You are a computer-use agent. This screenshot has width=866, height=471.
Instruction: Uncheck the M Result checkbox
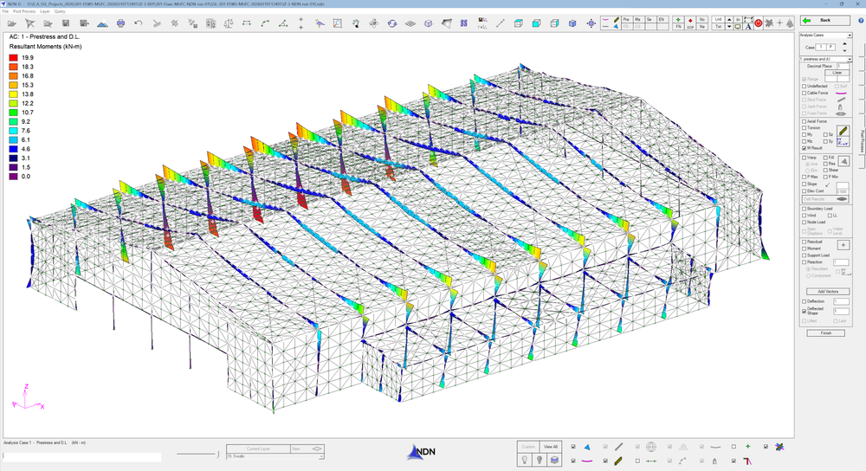(805, 148)
